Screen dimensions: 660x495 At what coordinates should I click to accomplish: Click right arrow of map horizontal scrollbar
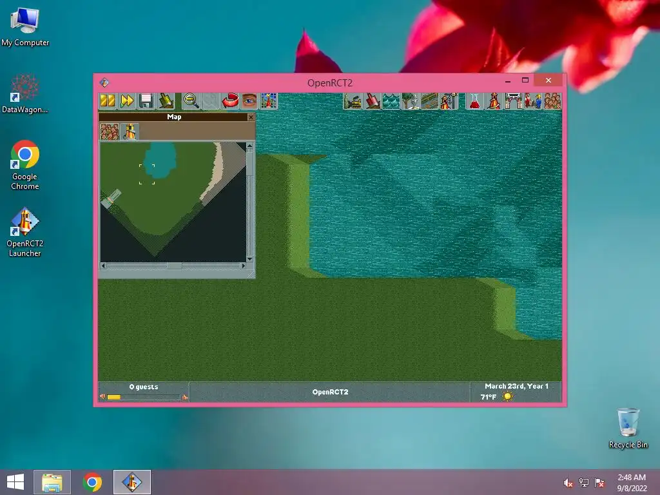243,266
